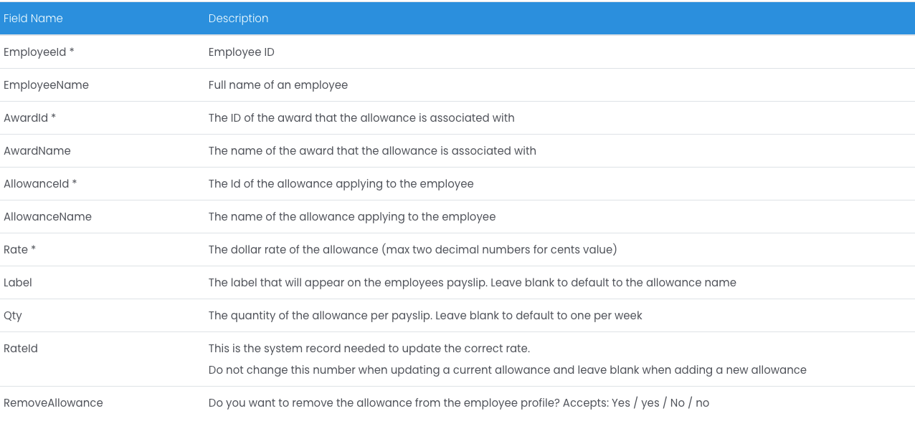915x426 pixels.
Task: Click the dollar rate description text
Action: tap(412, 250)
